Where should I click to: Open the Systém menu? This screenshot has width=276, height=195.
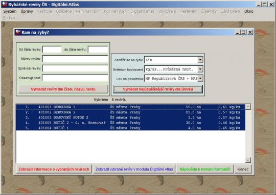point(10,11)
